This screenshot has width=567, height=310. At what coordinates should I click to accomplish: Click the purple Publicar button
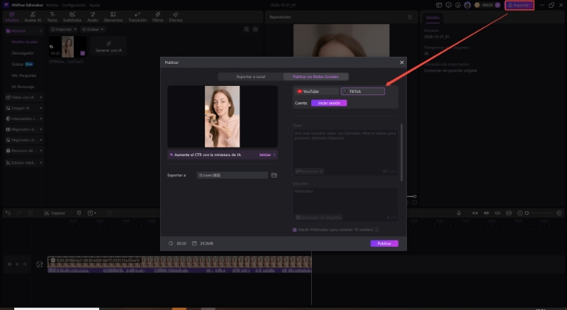coord(384,243)
